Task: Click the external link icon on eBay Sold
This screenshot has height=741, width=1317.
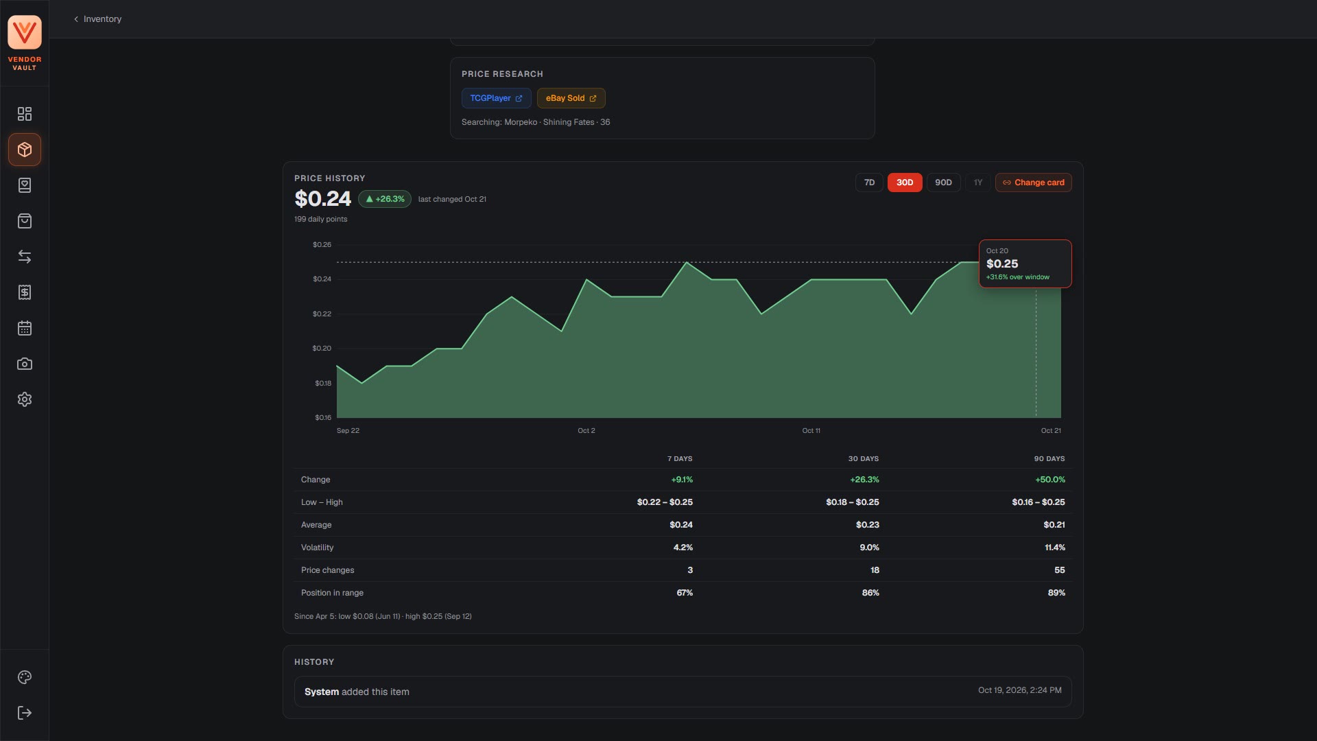Action: click(593, 98)
